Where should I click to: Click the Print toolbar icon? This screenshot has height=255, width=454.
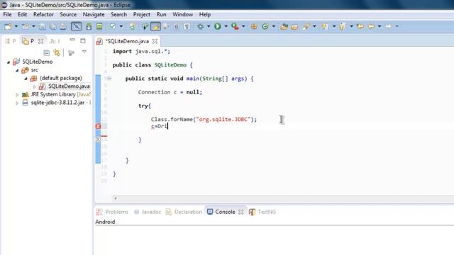coord(63,27)
